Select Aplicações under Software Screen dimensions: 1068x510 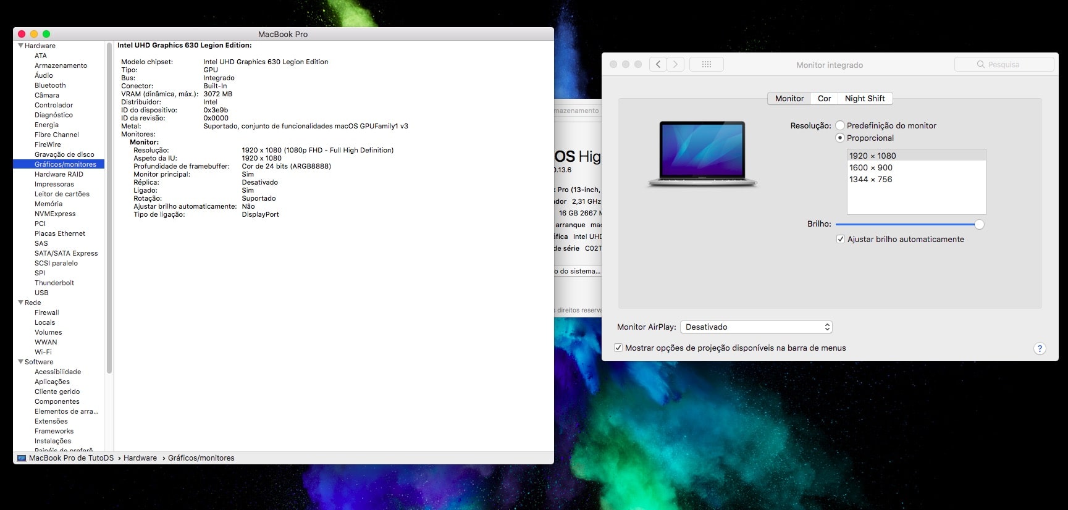(x=52, y=382)
